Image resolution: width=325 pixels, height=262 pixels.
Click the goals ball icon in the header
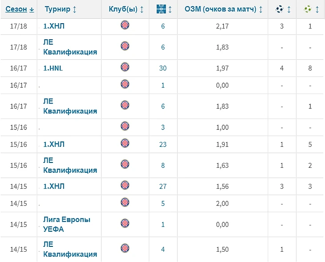pos(280,9)
